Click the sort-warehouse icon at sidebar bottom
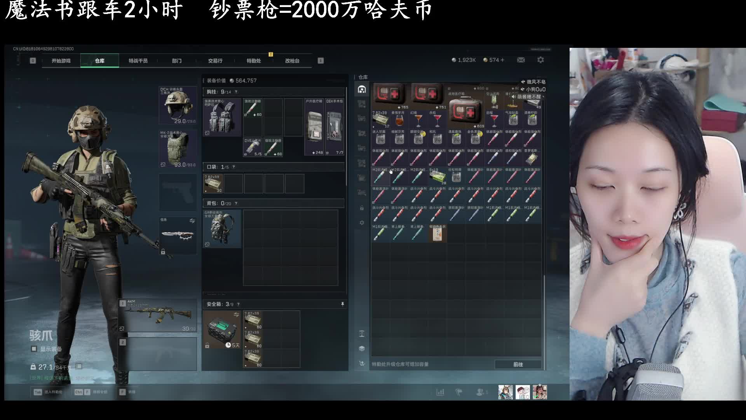Viewport: 746px width, 420px height. pos(362,364)
